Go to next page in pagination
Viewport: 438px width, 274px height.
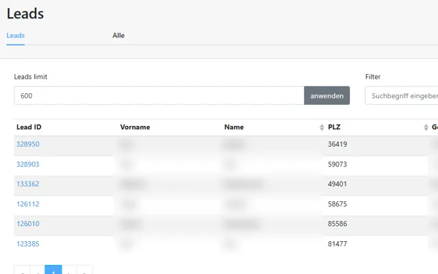[69, 271]
